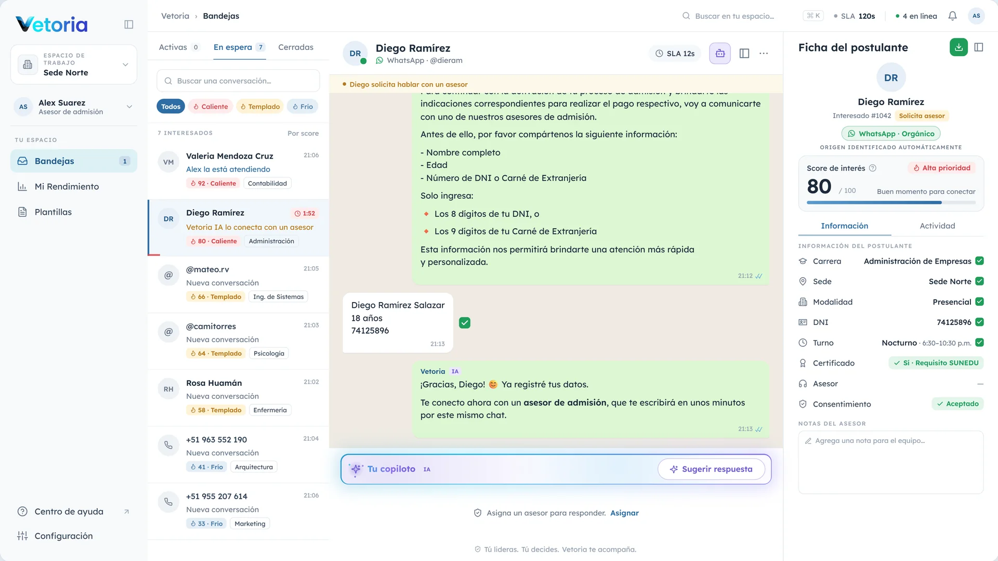Click the interest score progress bar
The width and height of the screenshot is (998, 561).
click(891, 202)
